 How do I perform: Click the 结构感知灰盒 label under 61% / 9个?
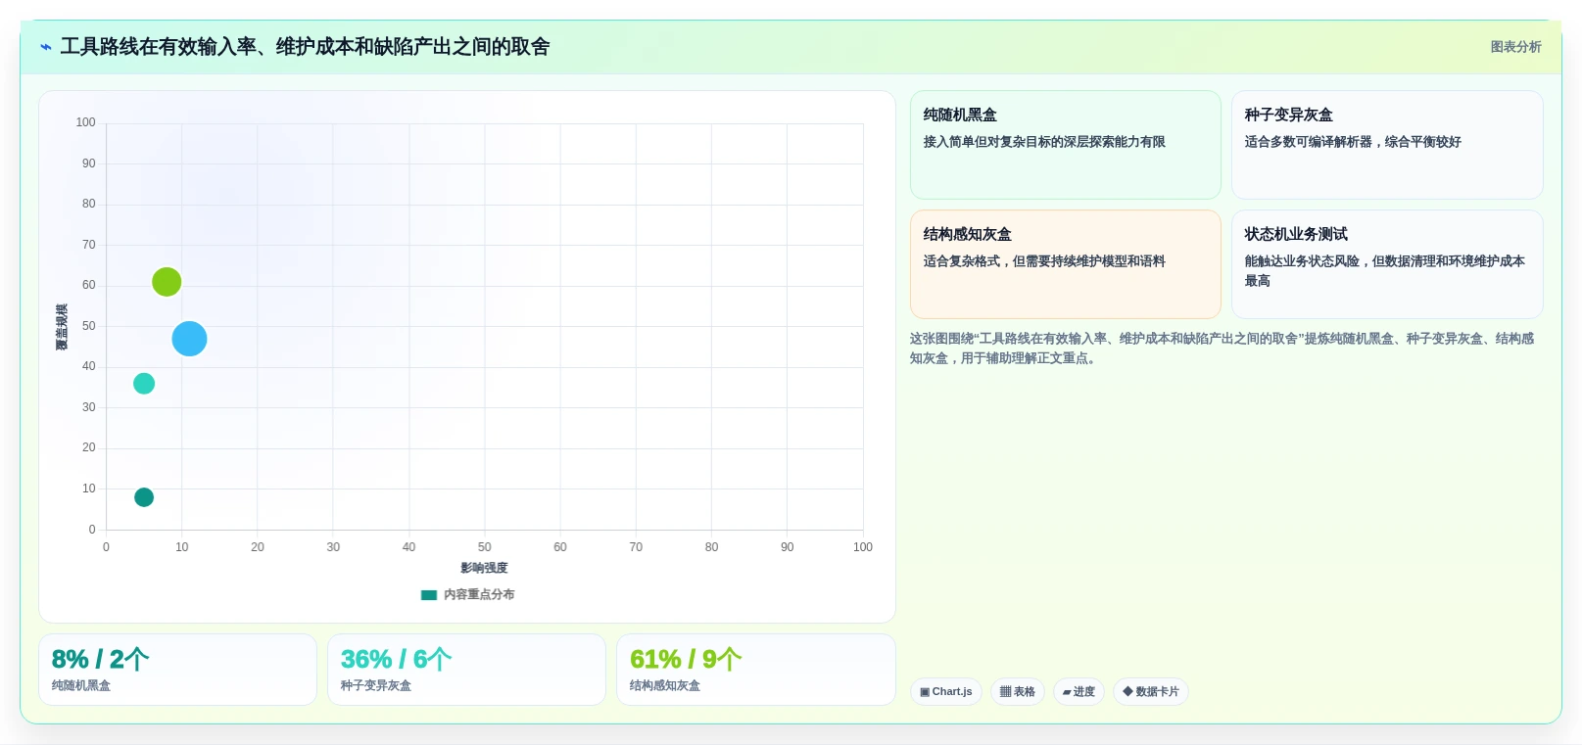pos(665,686)
